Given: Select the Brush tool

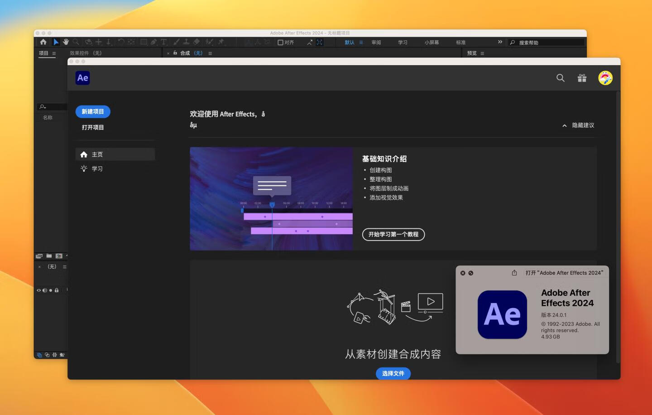Looking at the screenshot, I should [x=177, y=42].
